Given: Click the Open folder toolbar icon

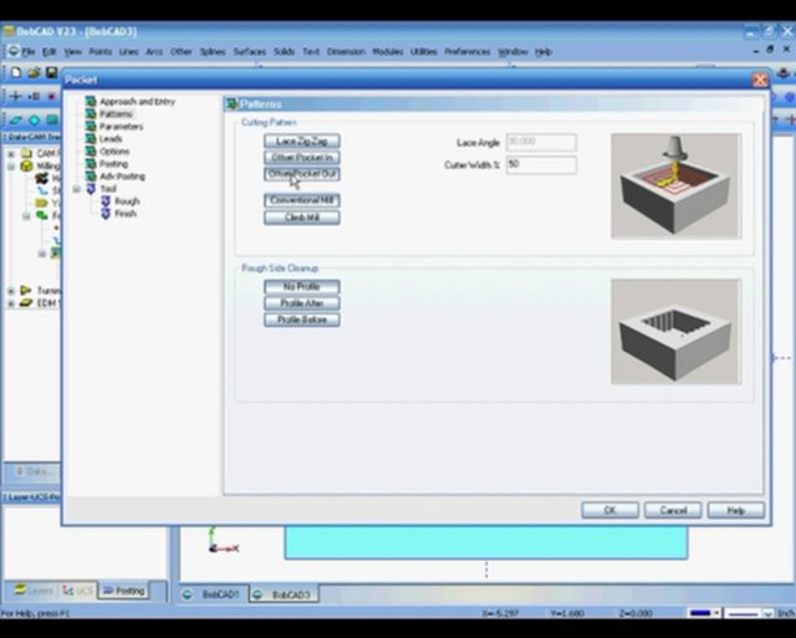Looking at the screenshot, I should click(x=33, y=72).
